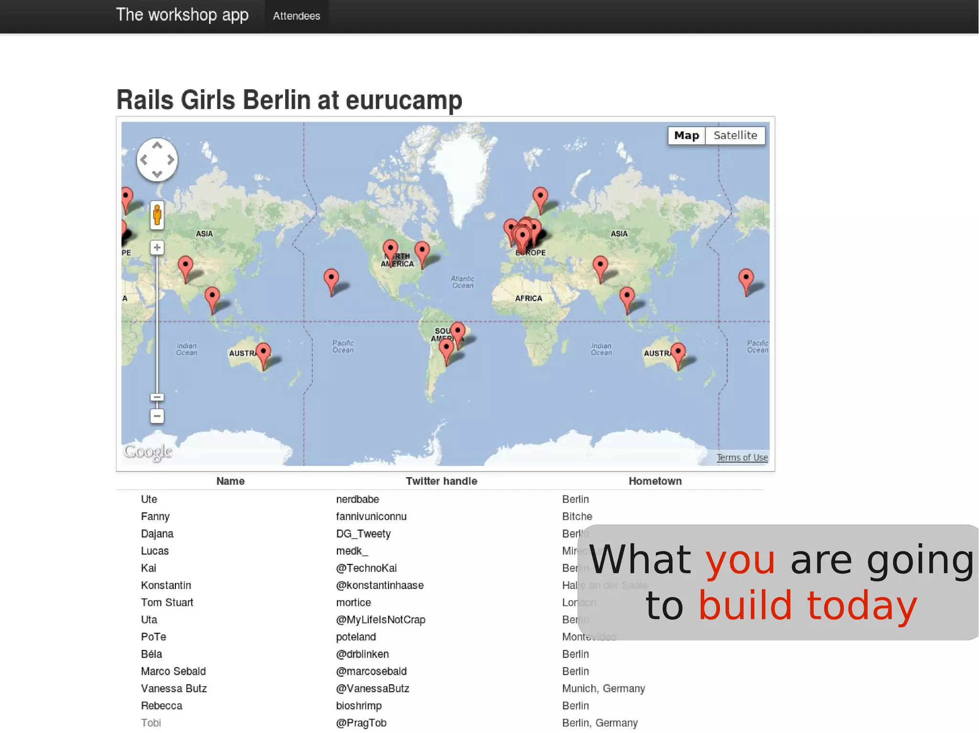
Task: Click the zoom slider handle
Action: click(x=157, y=397)
